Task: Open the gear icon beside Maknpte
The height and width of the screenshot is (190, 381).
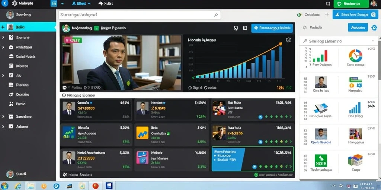Action: (15, 3)
